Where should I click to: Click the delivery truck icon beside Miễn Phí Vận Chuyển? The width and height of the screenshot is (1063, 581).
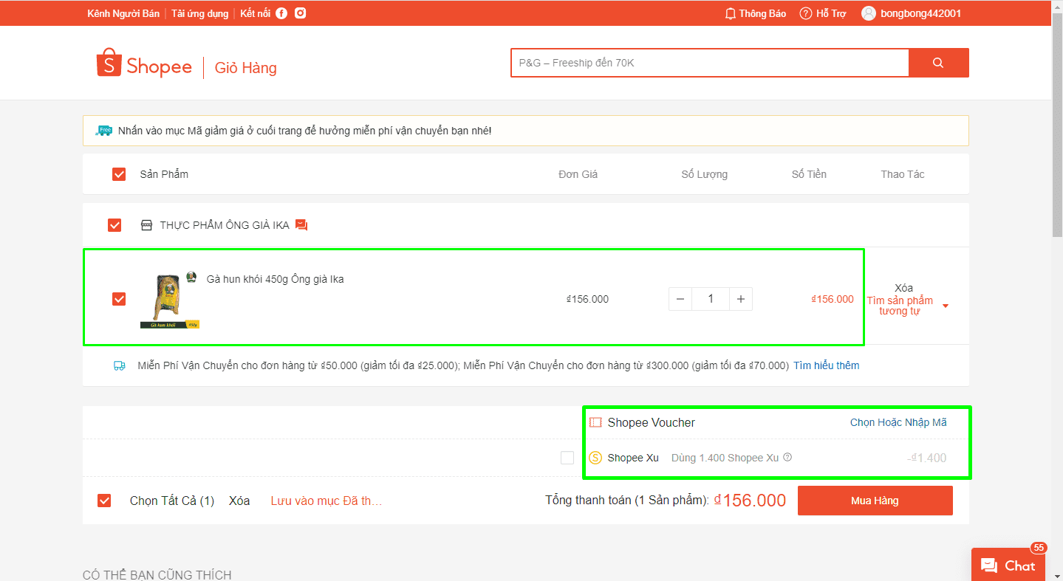pyautogui.click(x=120, y=365)
